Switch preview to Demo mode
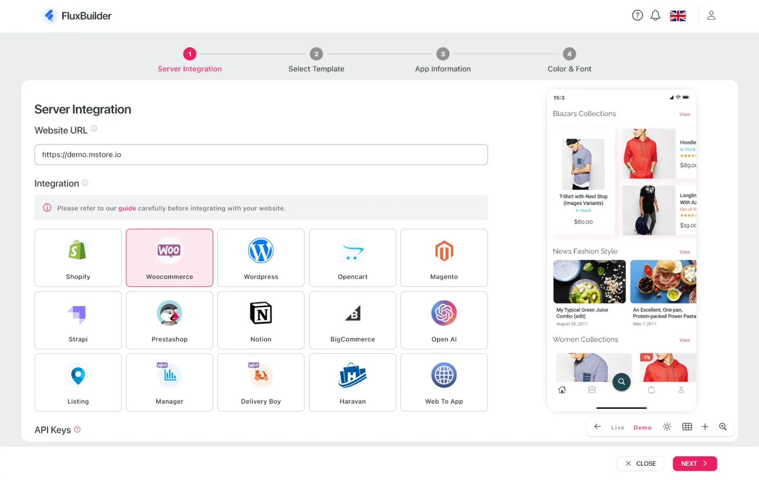This screenshot has height=480, width=759. point(643,427)
